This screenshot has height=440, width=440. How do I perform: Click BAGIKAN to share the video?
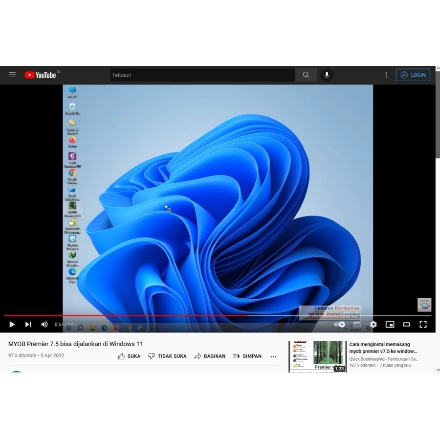click(210, 356)
